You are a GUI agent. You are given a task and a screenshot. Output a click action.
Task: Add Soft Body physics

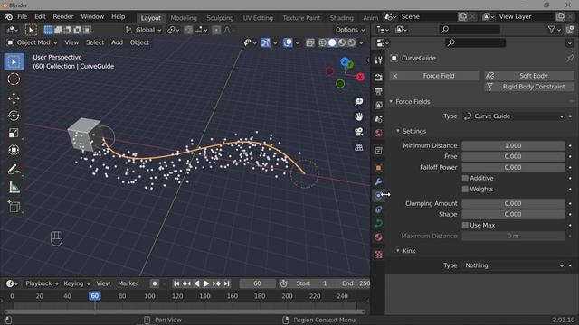click(x=529, y=76)
